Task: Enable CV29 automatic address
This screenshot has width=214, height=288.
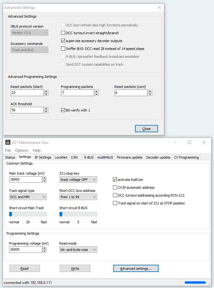Action: pyautogui.click(x=115, y=187)
